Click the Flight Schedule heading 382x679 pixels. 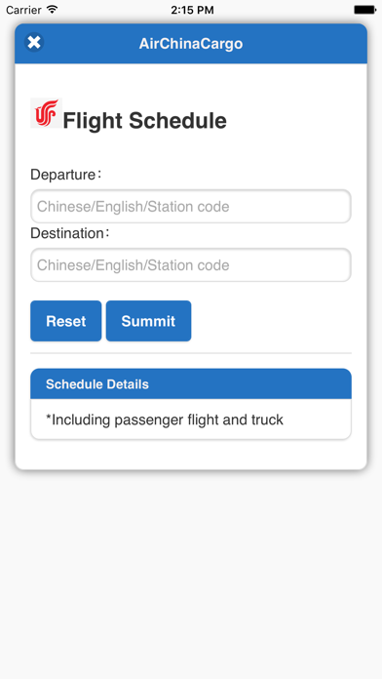(144, 121)
